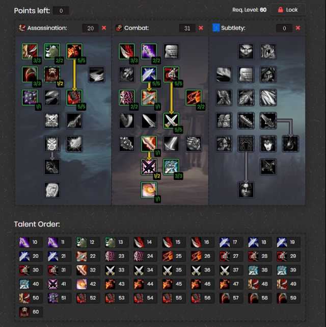Select Improved Kick talent
The width and height of the screenshot is (326, 327).
tap(127, 121)
